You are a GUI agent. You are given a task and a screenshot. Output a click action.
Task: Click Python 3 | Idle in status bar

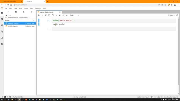[18, 97]
